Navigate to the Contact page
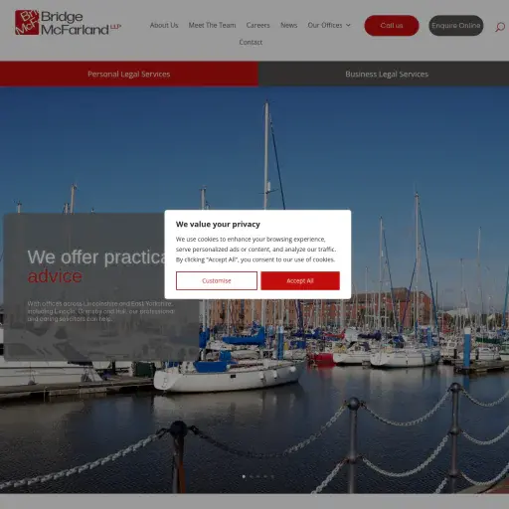The height and width of the screenshot is (509, 509). coord(251,42)
